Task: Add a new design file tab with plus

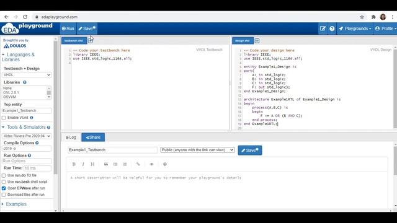Action: tap(257, 41)
